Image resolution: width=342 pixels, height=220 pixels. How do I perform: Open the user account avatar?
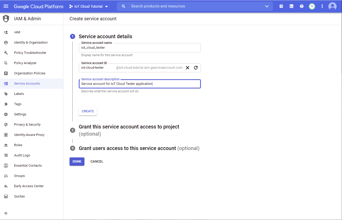click(333, 6)
